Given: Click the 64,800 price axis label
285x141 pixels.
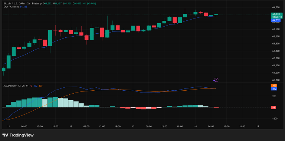Looking at the screenshot, I should click(276, 7).
